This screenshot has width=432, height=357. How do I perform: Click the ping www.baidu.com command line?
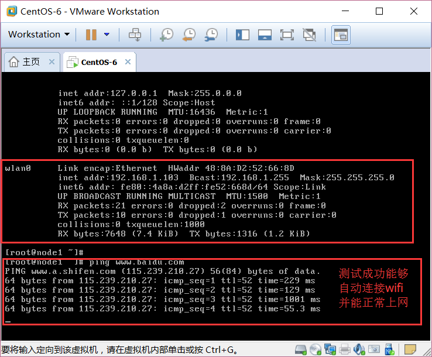point(94,262)
